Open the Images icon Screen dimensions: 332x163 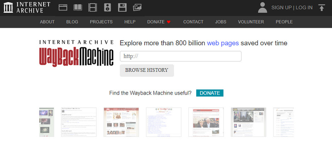pyautogui.click(x=137, y=7)
